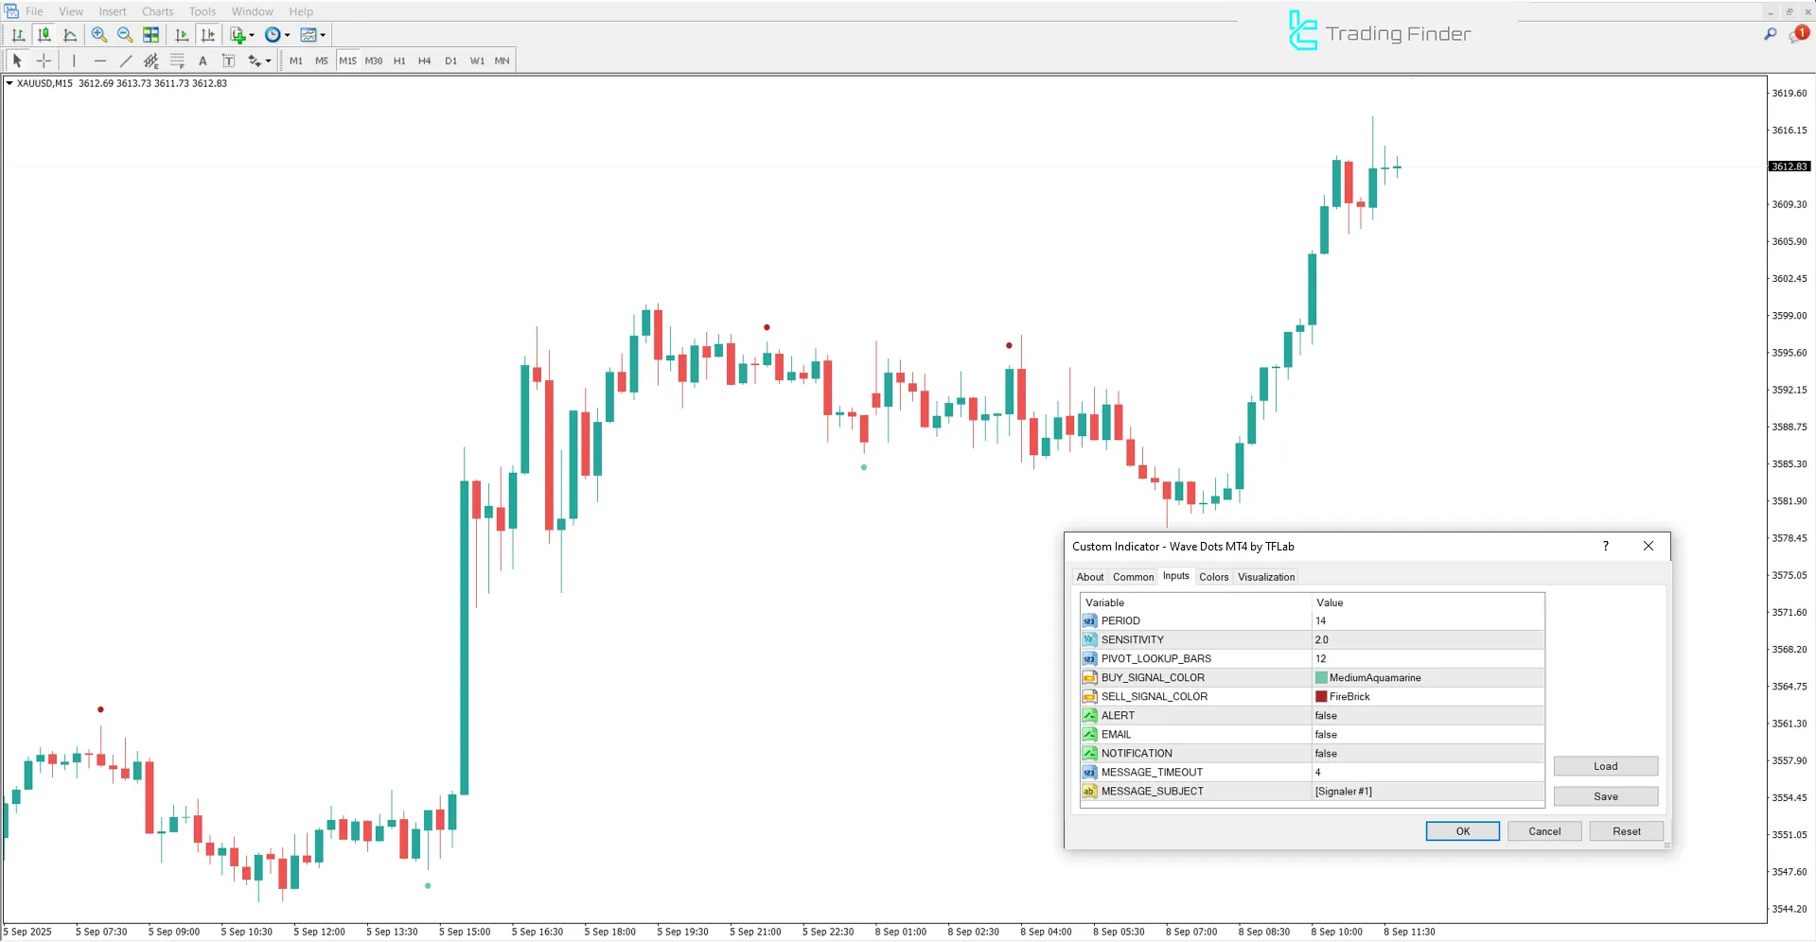The image size is (1816, 942).
Task: Tile chart windows with the arrange icon
Action: [x=150, y=35]
